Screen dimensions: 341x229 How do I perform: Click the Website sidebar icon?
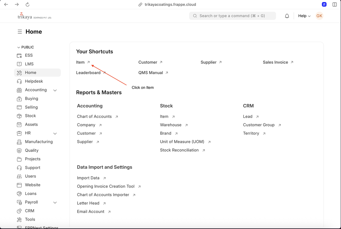[x=19, y=185]
